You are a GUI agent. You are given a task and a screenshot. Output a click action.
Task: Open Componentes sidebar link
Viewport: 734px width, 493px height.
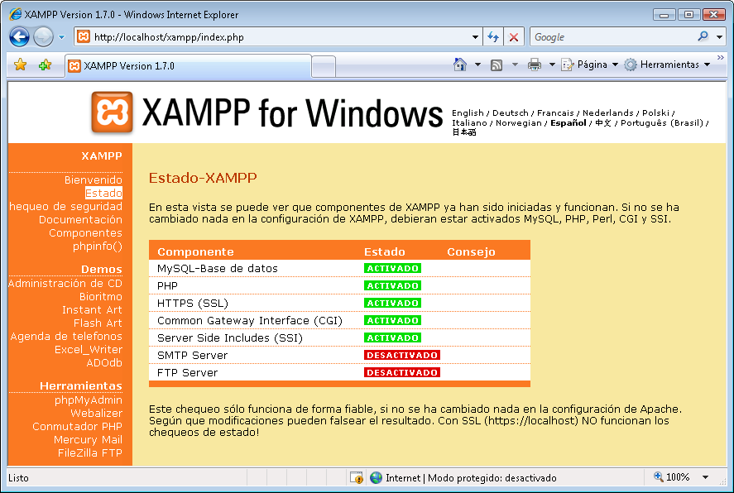85,233
